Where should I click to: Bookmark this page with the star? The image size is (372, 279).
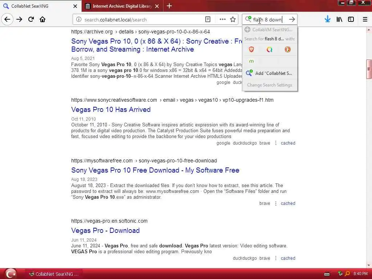(233, 20)
